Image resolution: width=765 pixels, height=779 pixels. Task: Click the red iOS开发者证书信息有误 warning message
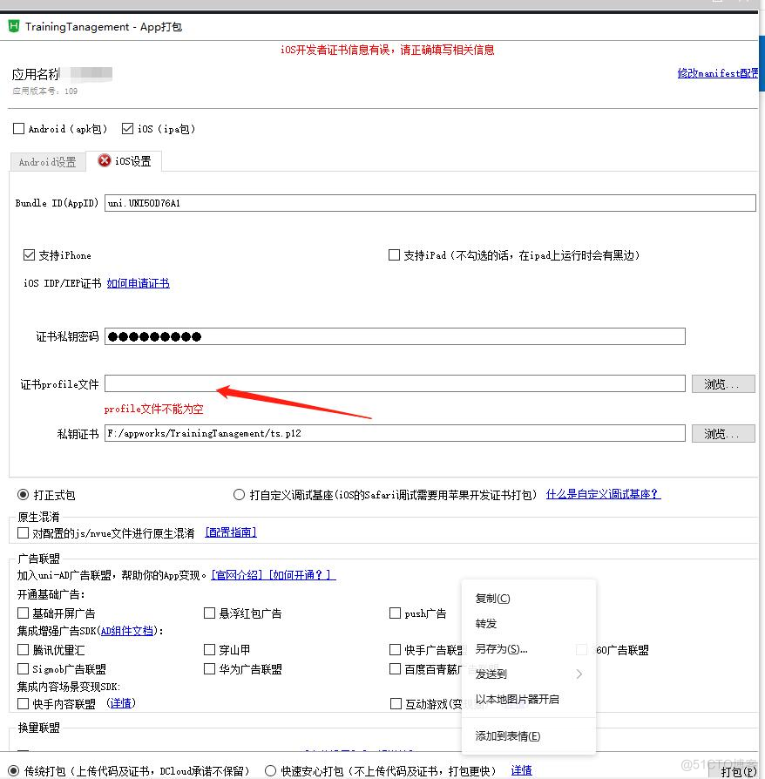388,50
